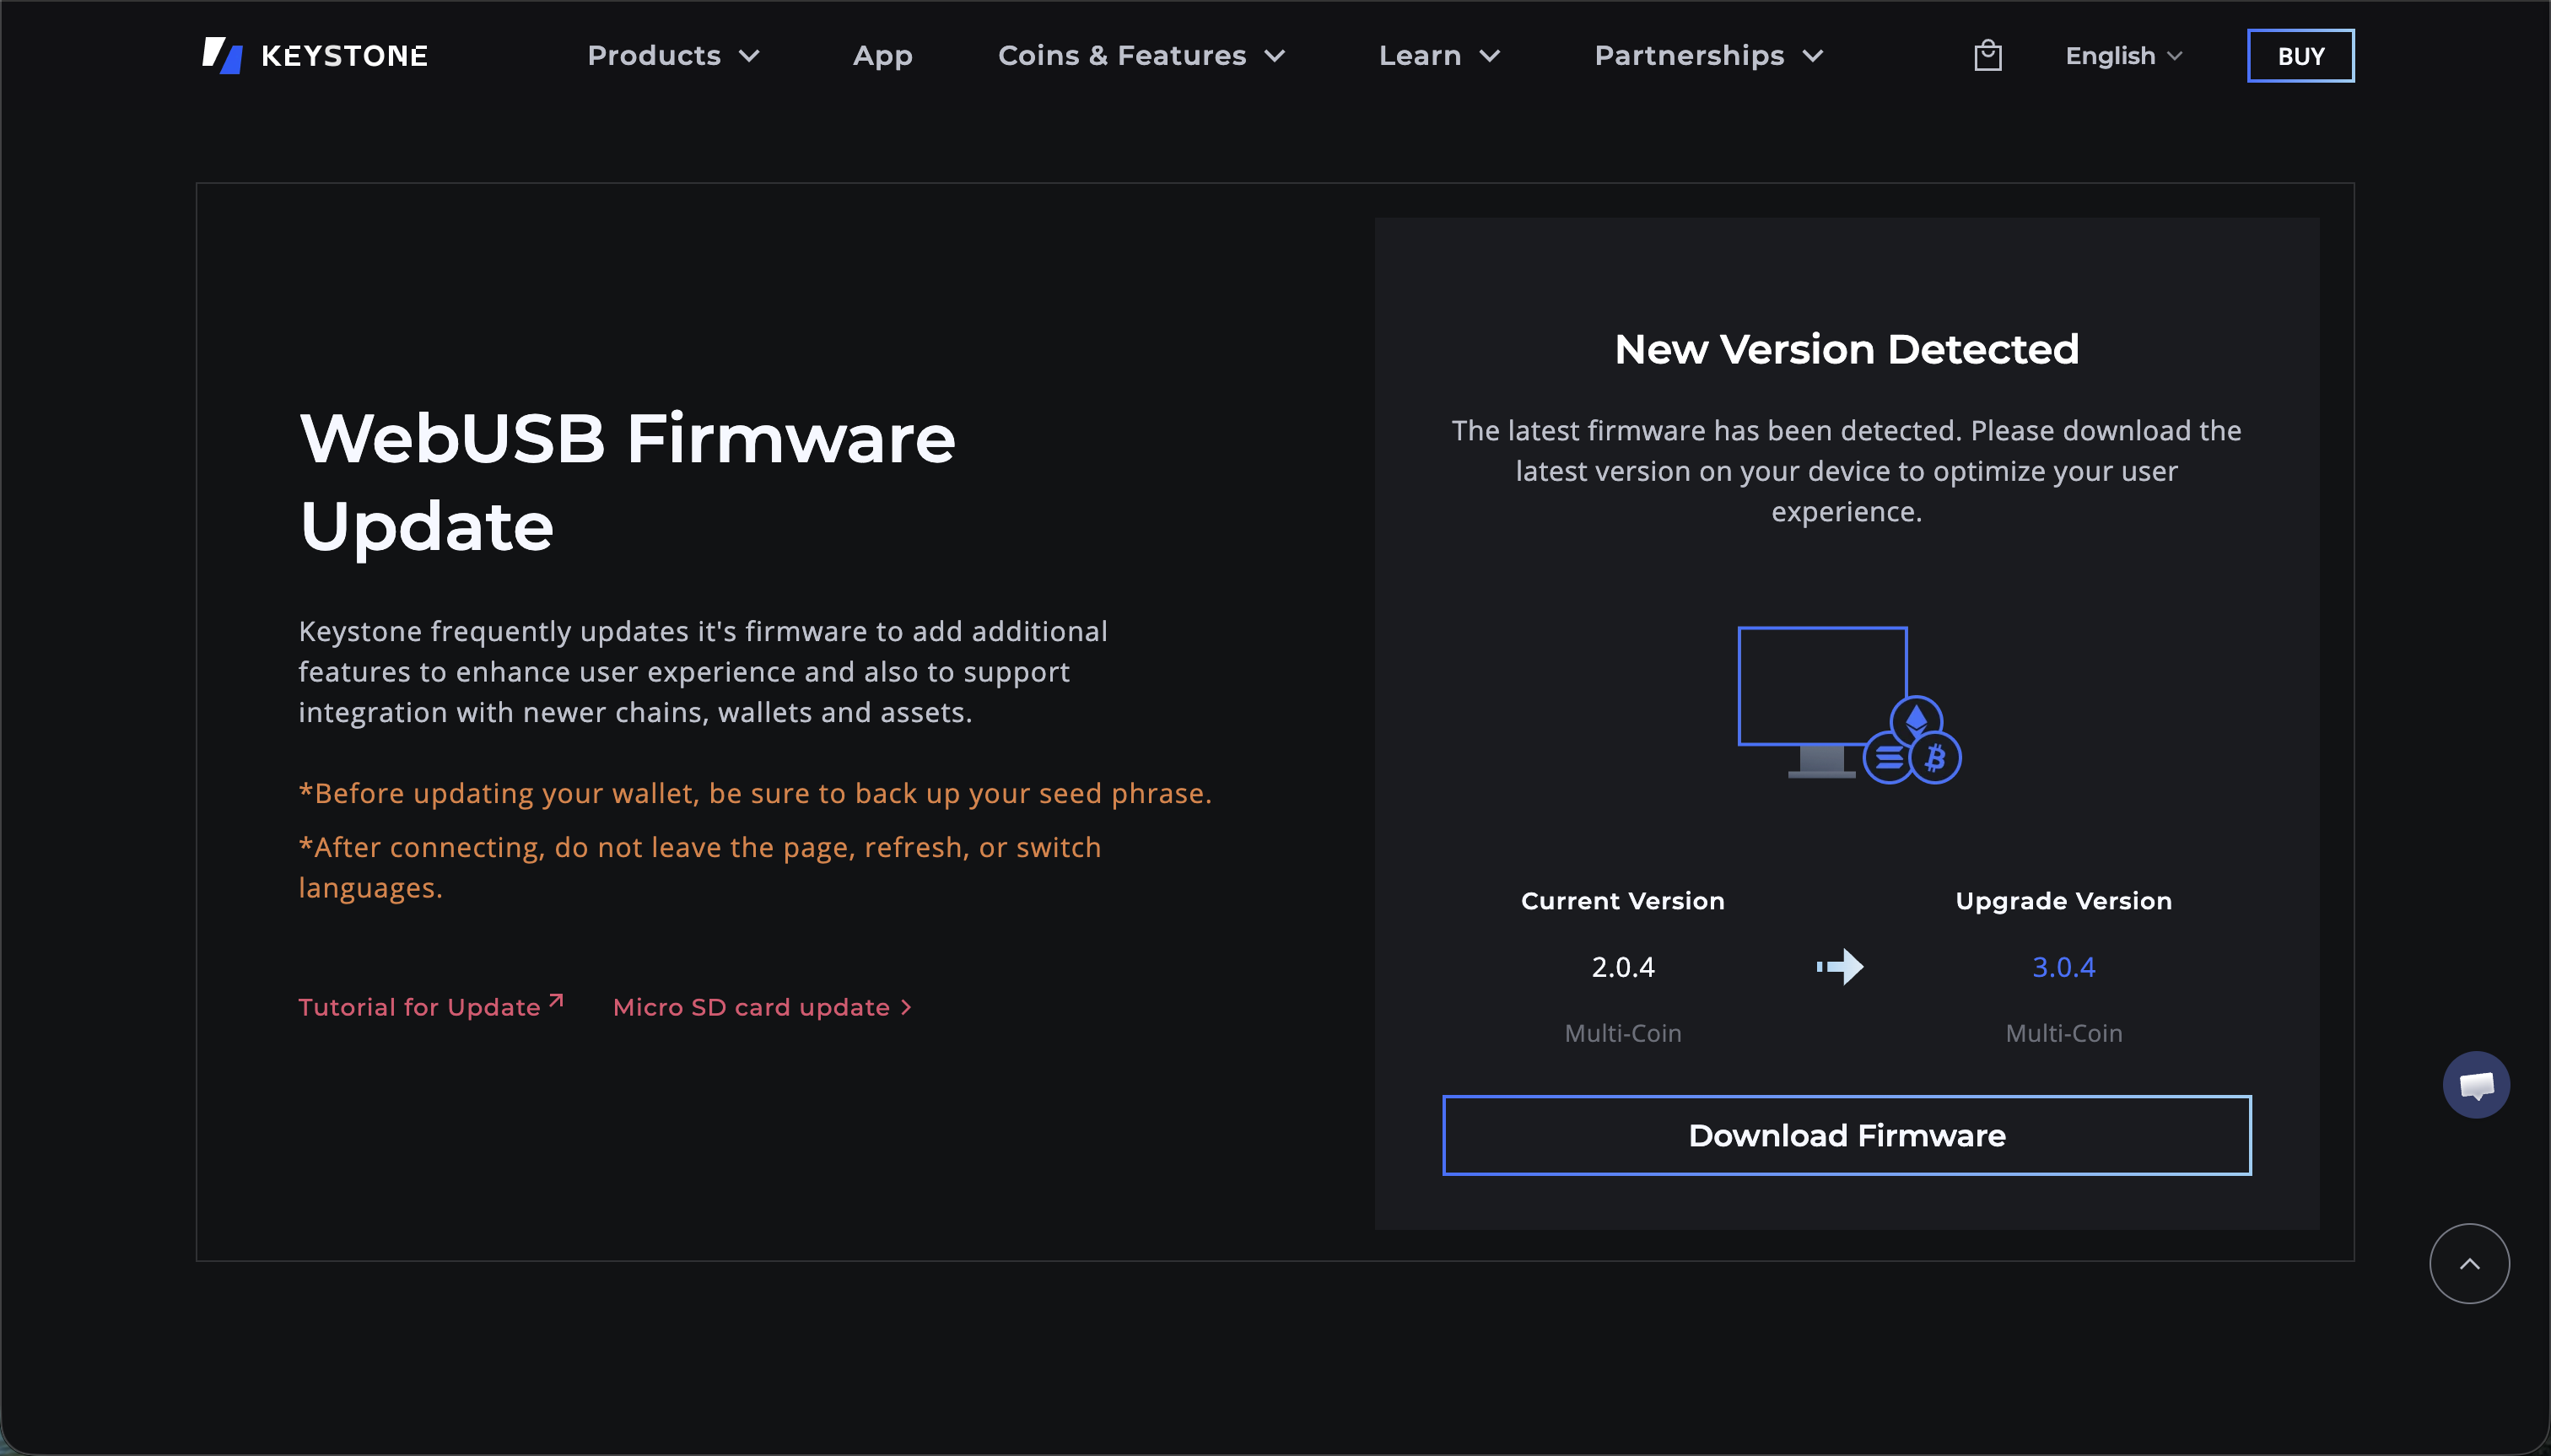Open the Micro SD card update link
2551x1456 pixels.
pyautogui.click(x=762, y=1007)
